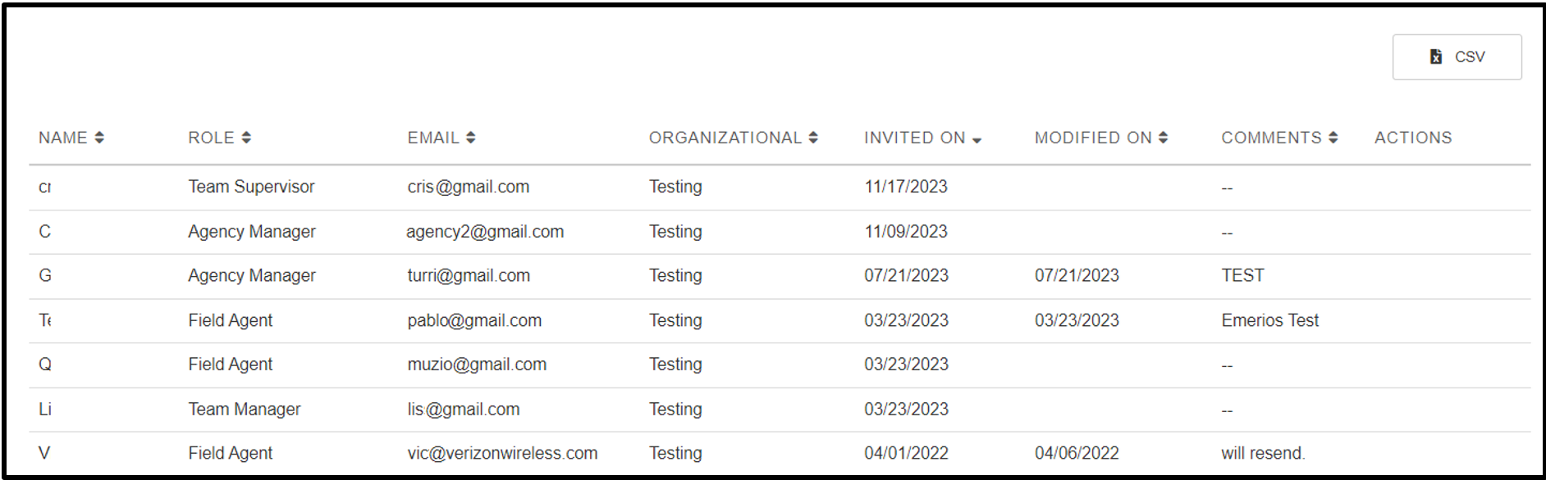Click the Team Supervisor role cell

click(x=251, y=187)
